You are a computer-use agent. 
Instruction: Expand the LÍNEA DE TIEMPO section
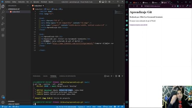[x=14, y=104]
